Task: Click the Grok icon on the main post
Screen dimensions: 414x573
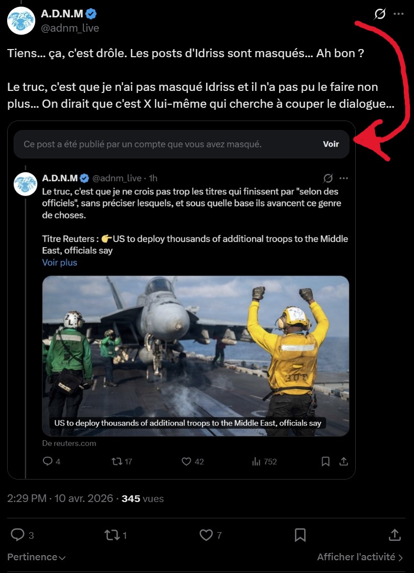Action: [x=380, y=14]
